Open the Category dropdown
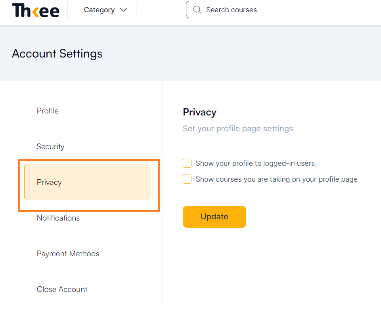The width and height of the screenshot is (381, 330). (106, 10)
